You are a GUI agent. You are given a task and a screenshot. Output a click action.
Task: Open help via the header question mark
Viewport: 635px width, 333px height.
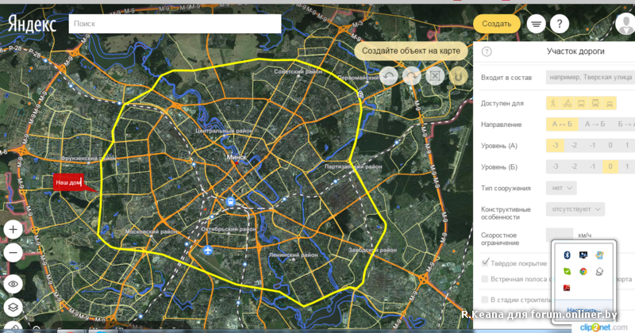coord(560,24)
